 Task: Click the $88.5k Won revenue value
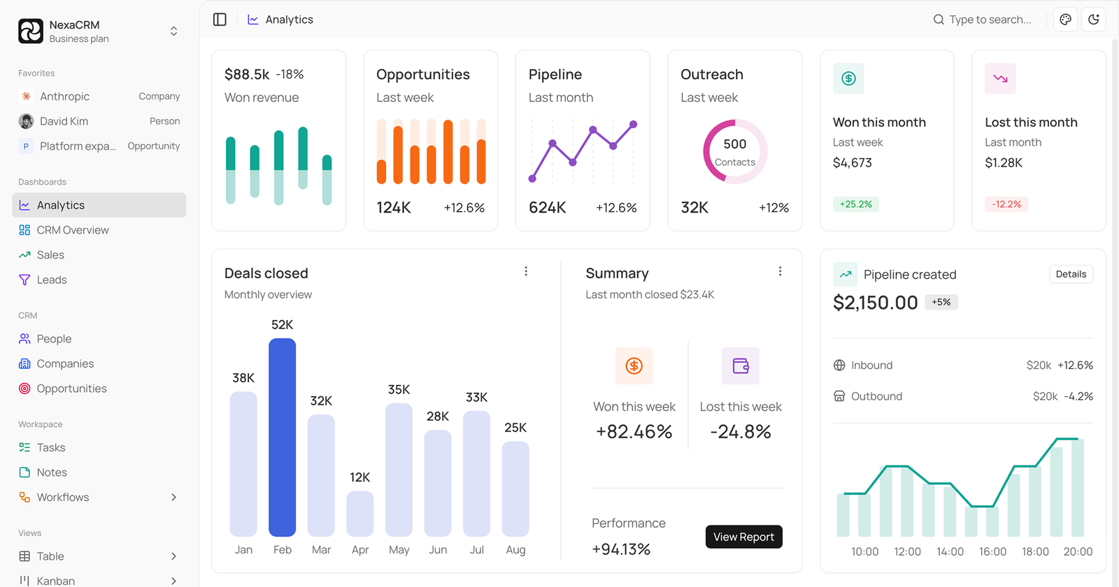[x=247, y=74]
